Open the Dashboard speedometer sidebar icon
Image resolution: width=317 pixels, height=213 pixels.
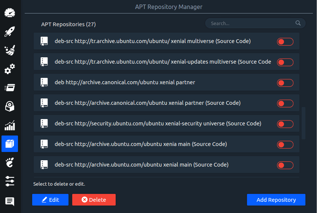pos(10,13)
